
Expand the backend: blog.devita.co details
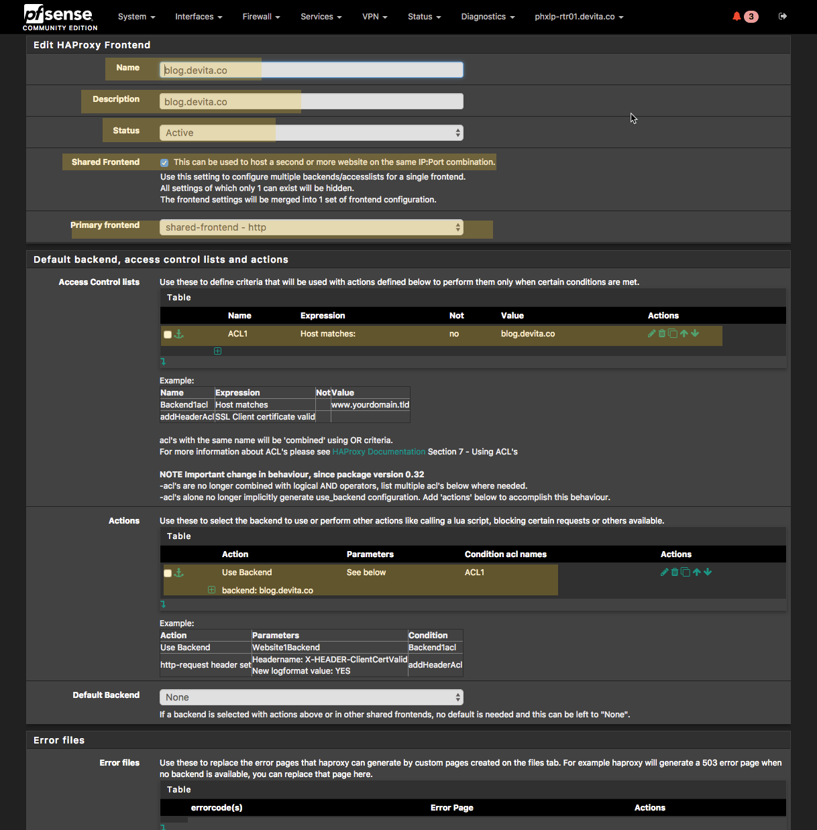[x=212, y=590]
